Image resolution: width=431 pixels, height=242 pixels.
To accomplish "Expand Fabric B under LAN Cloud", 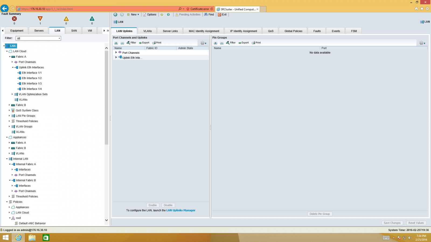I will tap(9, 105).
